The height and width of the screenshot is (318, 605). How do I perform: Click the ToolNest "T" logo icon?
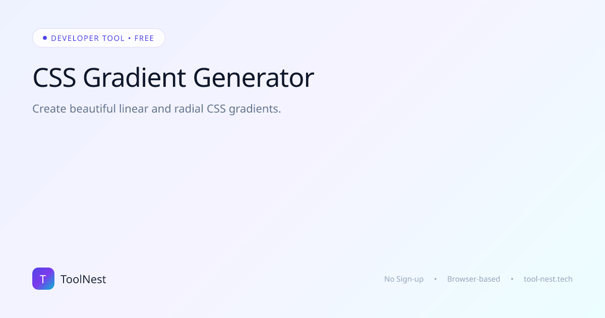pos(43,279)
